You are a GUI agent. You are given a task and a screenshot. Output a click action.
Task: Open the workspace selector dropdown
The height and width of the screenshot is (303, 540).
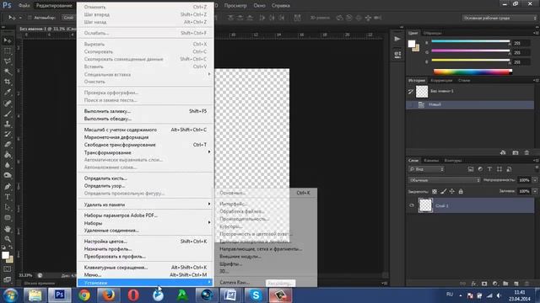click(x=499, y=18)
